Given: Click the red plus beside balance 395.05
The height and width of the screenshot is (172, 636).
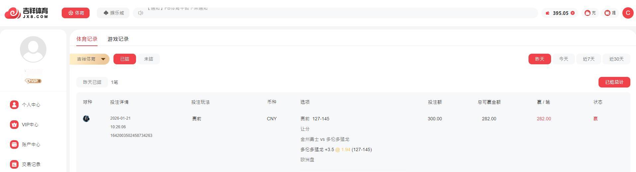Looking at the screenshot, I should click(572, 13).
